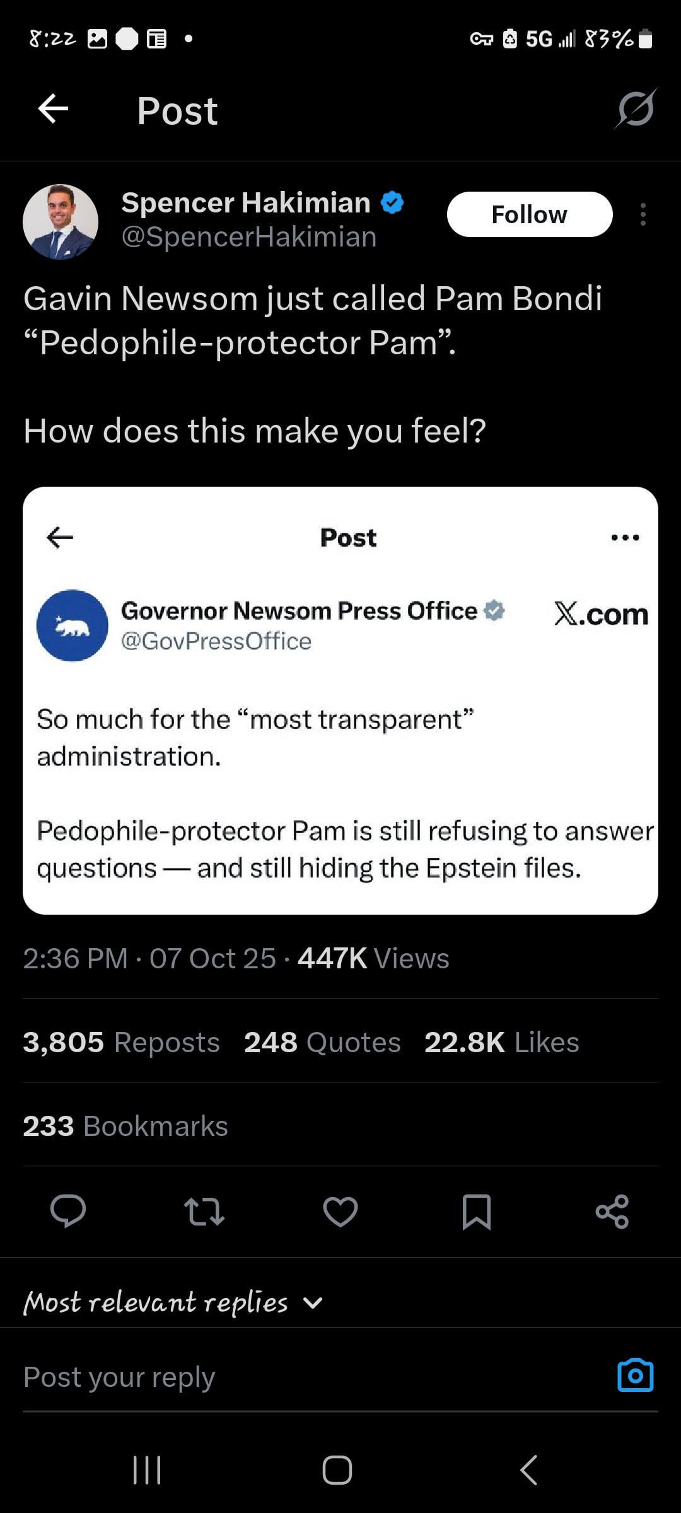The image size is (681, 1513).
Task: View the 248 Quotes list
Action: [x=322, y=1042]
